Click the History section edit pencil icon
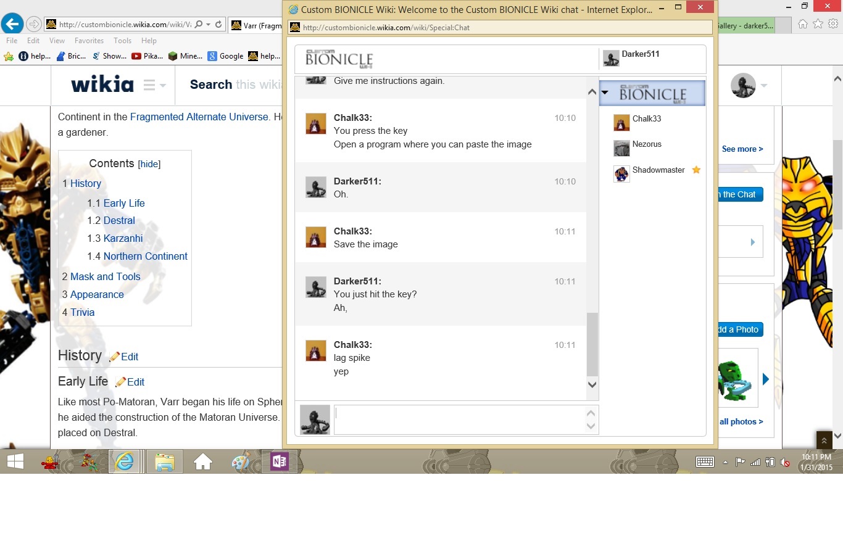 tap(114, 357)
